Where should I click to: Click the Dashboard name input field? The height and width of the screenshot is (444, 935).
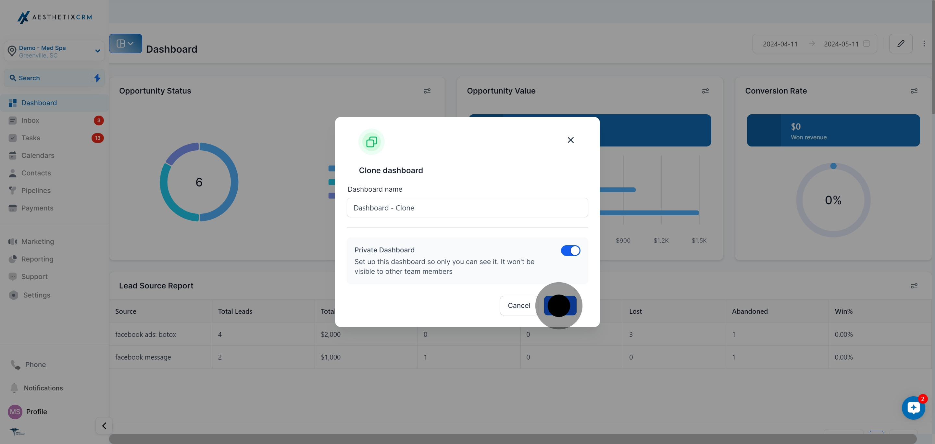pos(467,208)
